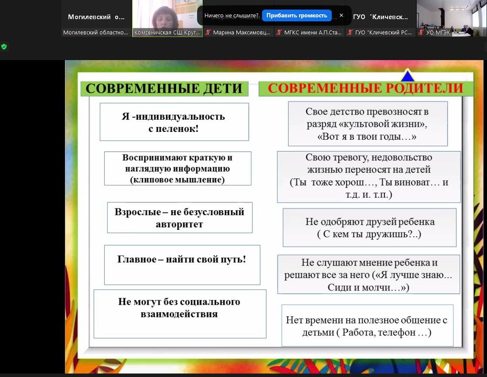Click the 'СОВРЕМЕННЫЕ РОДИТЕЛИ' slide heading

(365, 88)
